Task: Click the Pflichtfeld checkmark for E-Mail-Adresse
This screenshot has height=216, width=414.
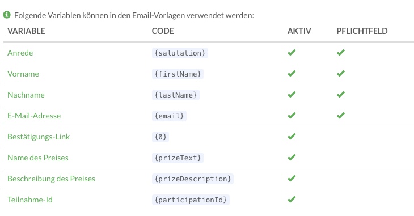Action: point(341,116)
